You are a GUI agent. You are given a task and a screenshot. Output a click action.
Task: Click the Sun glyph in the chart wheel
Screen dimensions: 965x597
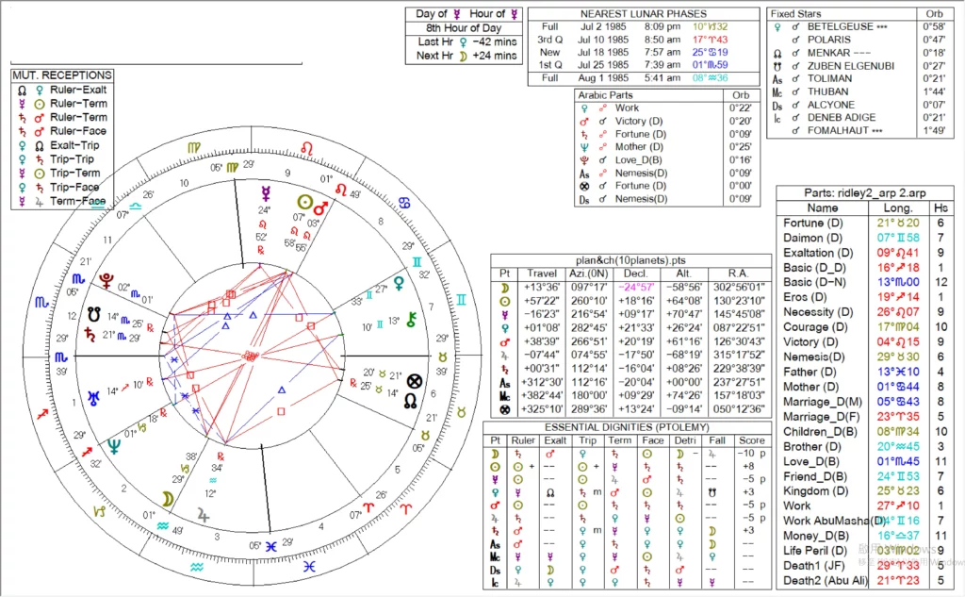[x=304, y=202]
